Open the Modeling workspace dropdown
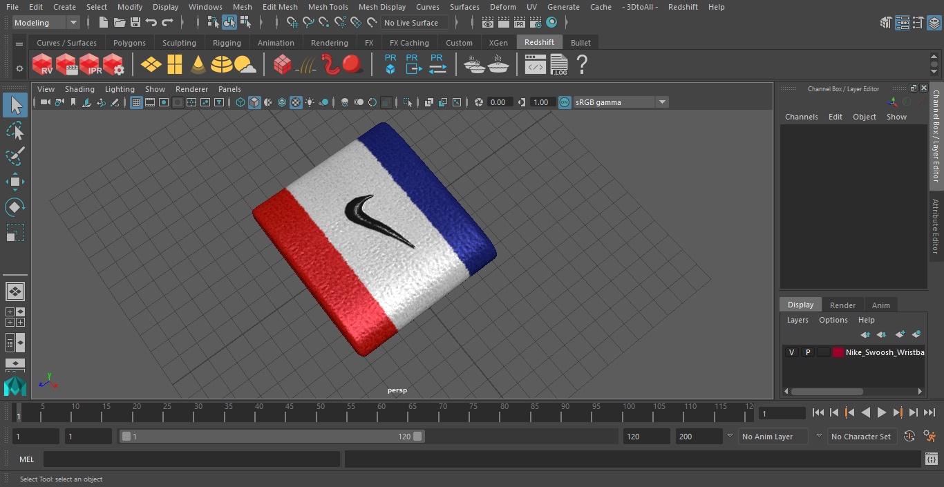Image resolution: width=944 pixels, height=487 pixels. [x=46, y=23]
